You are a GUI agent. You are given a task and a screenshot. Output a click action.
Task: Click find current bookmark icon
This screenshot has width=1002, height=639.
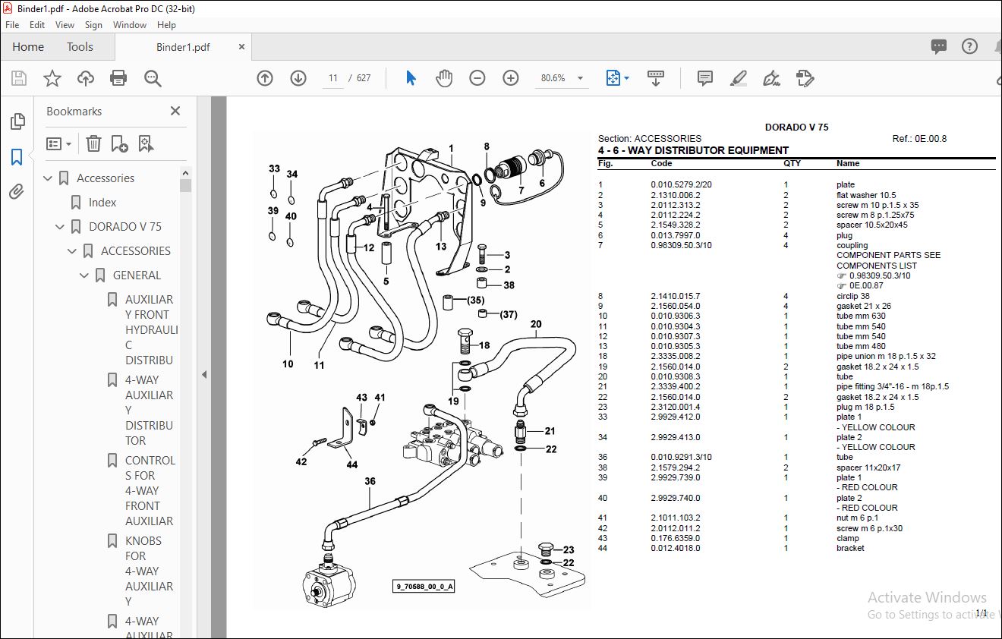[x=146, y=143]
